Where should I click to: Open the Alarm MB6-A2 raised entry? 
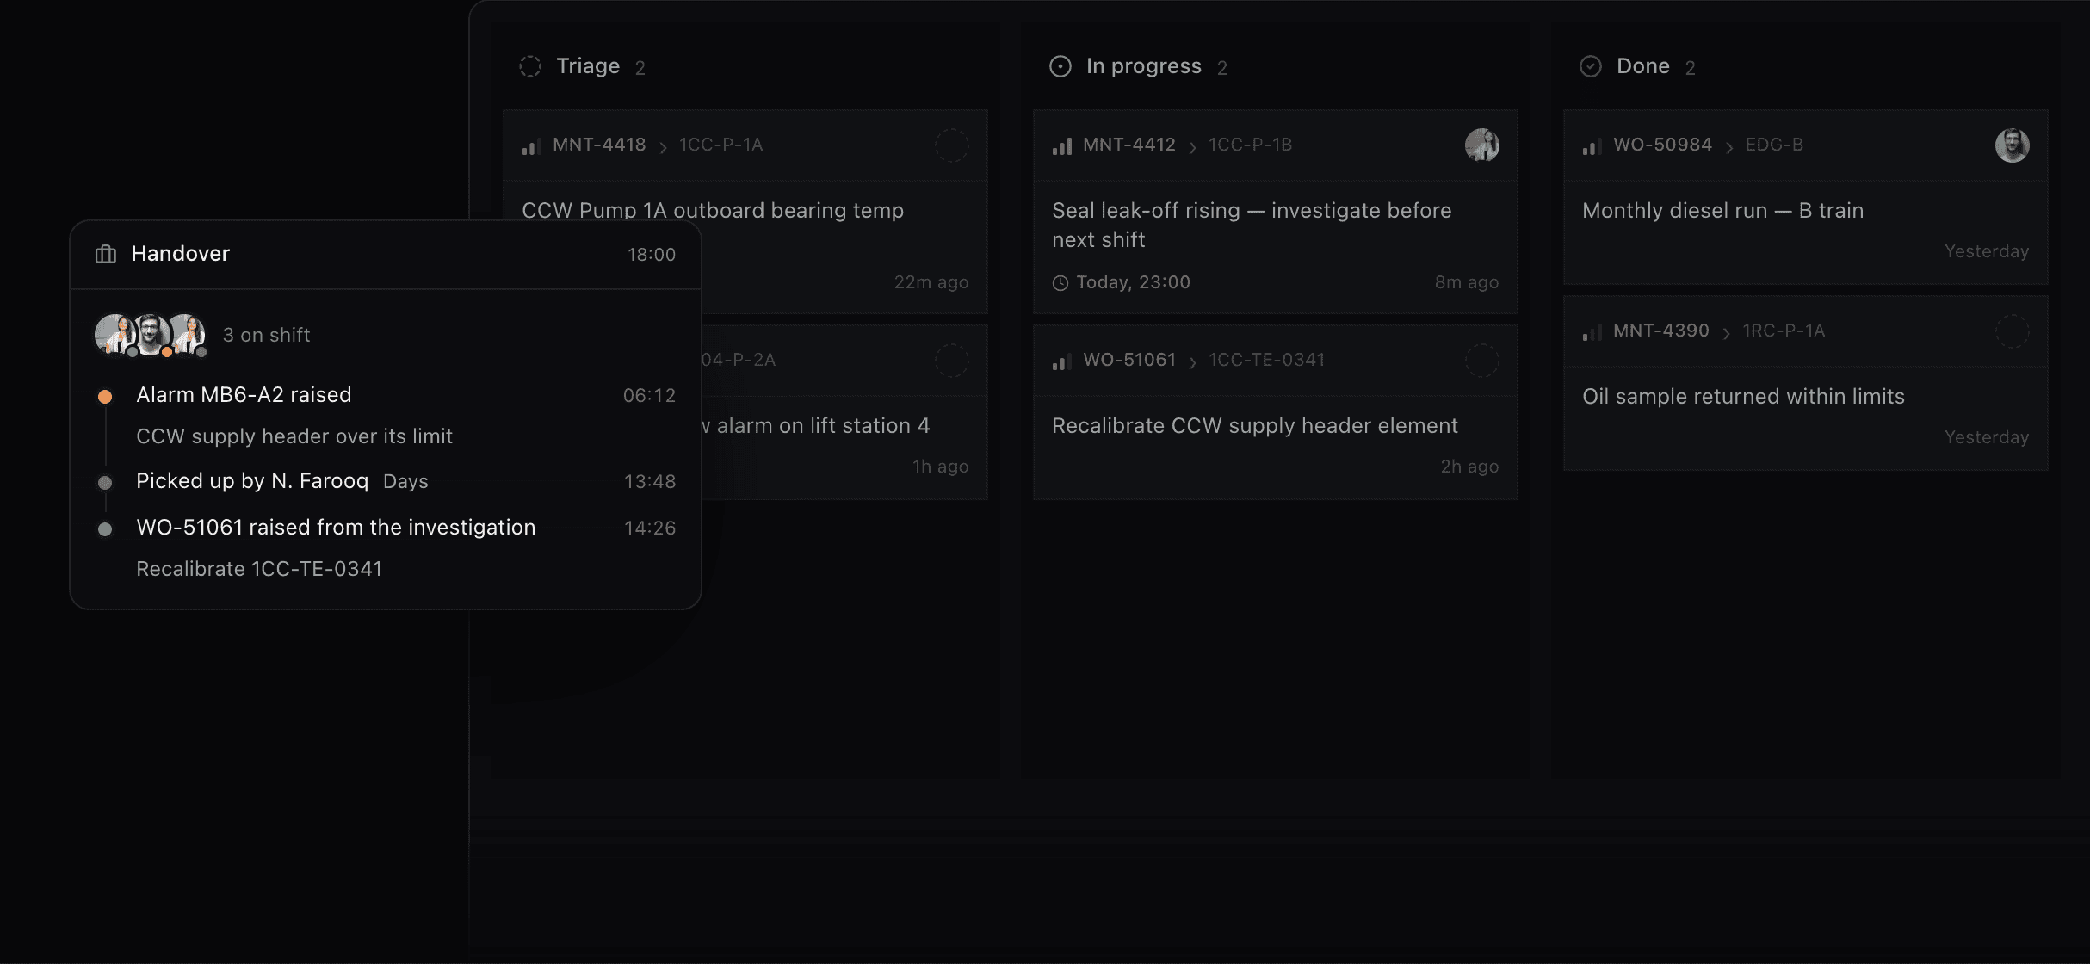pos(244,395)
